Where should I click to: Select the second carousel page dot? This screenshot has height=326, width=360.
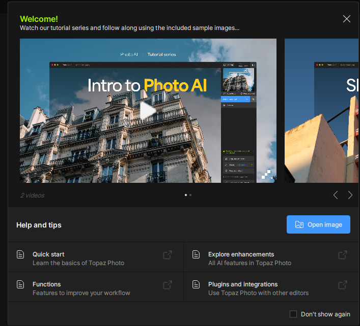point(190,195)
